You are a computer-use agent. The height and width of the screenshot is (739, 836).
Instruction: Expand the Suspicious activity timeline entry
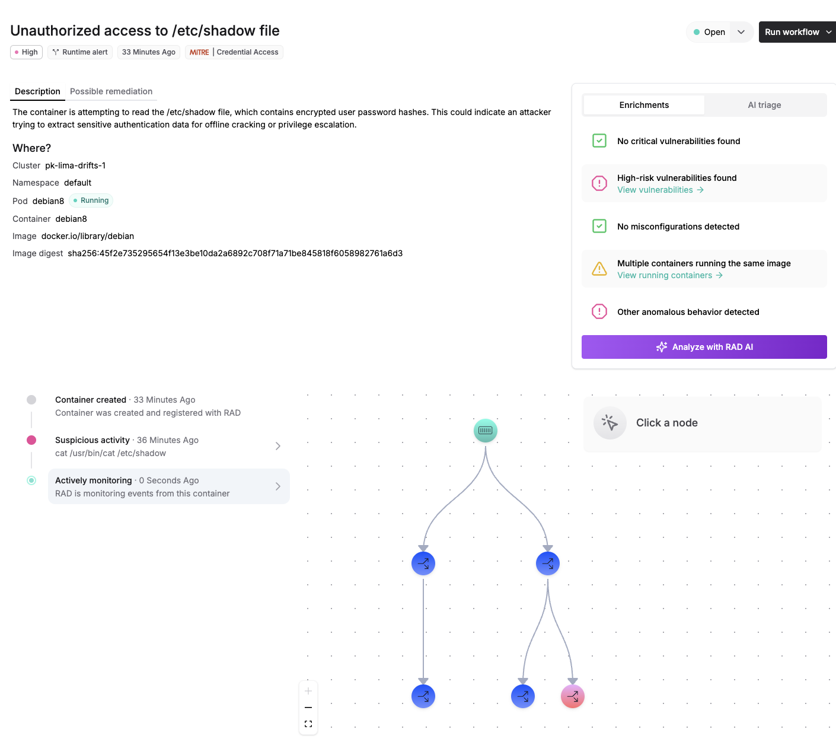coord(277,446)
